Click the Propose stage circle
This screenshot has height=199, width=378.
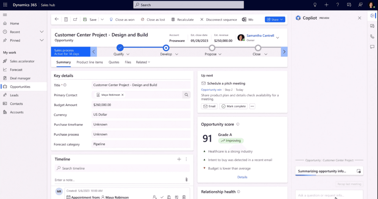(212, 48)
